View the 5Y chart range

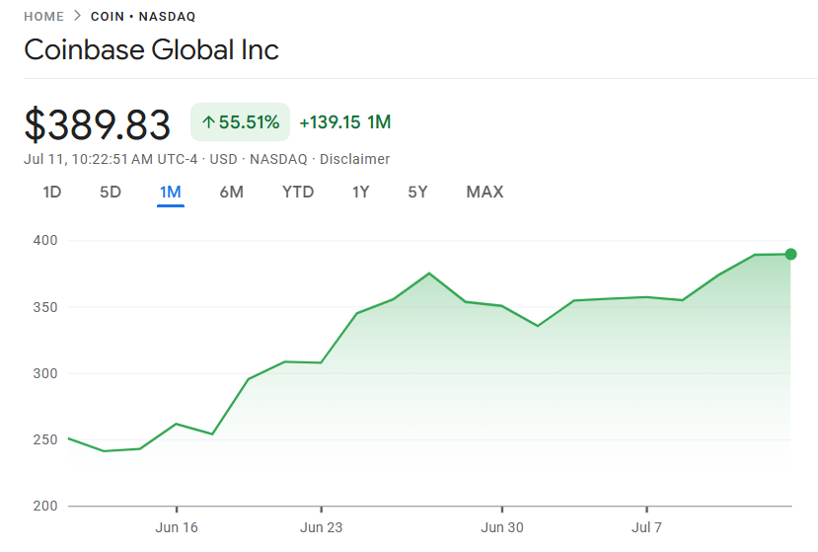pos(417,192)
